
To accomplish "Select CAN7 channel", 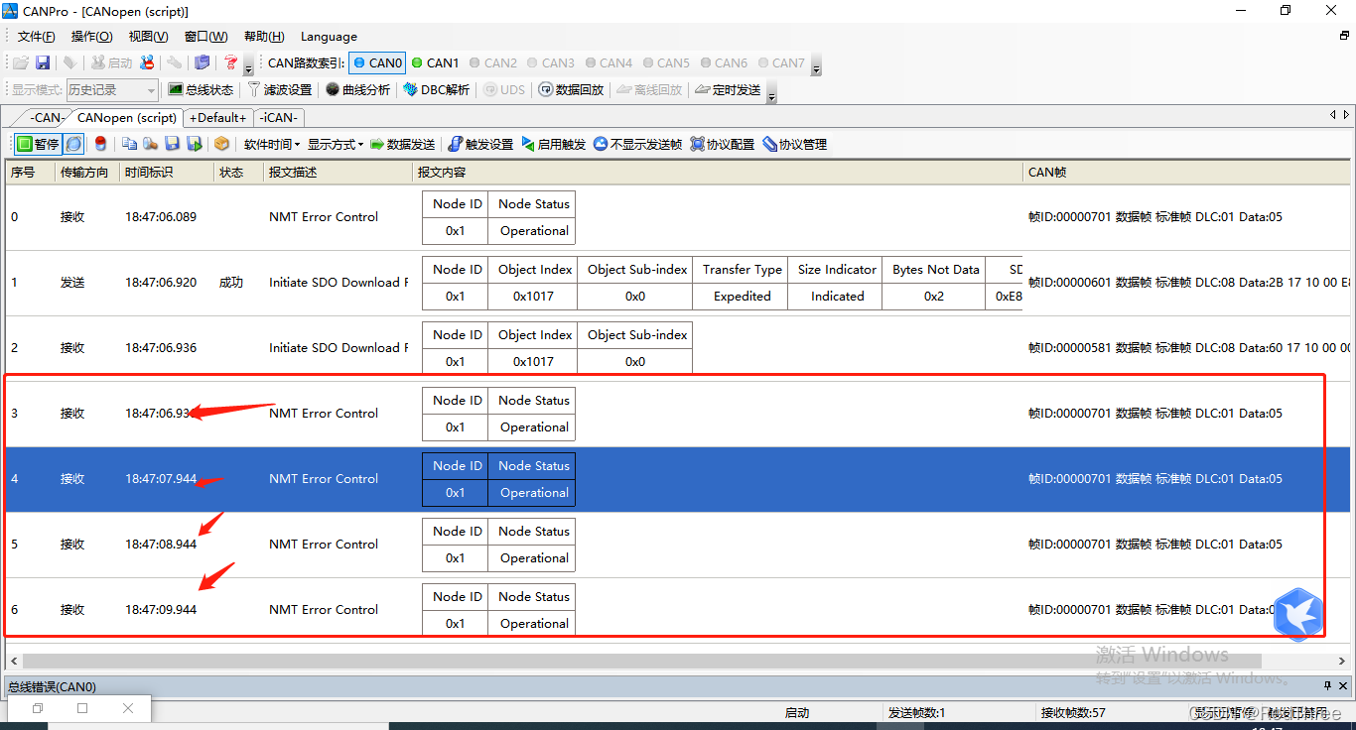I will 780,62.
